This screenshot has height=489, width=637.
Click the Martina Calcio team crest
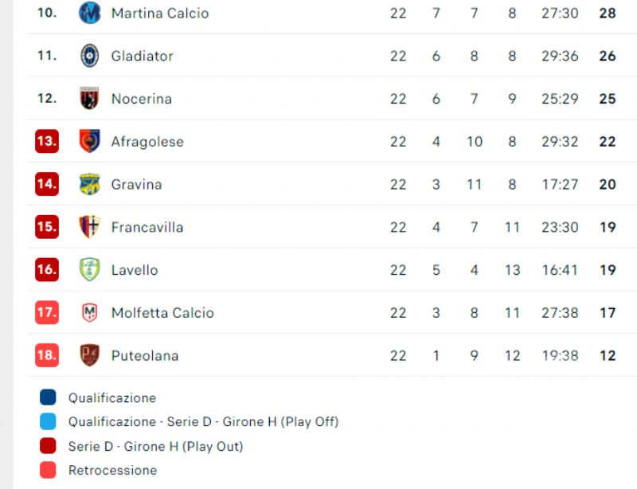89,13
